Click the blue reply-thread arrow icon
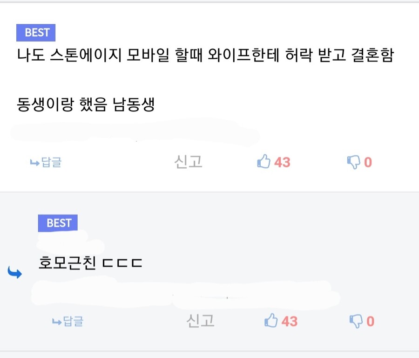This screenshot has height=358, width=419. tap(15, 273)
